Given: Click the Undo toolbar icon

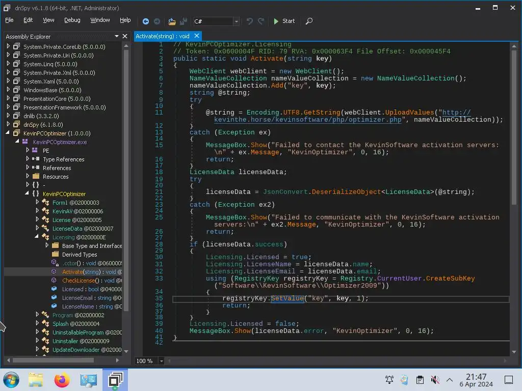Looking at the screenshot, I should 249,21.
